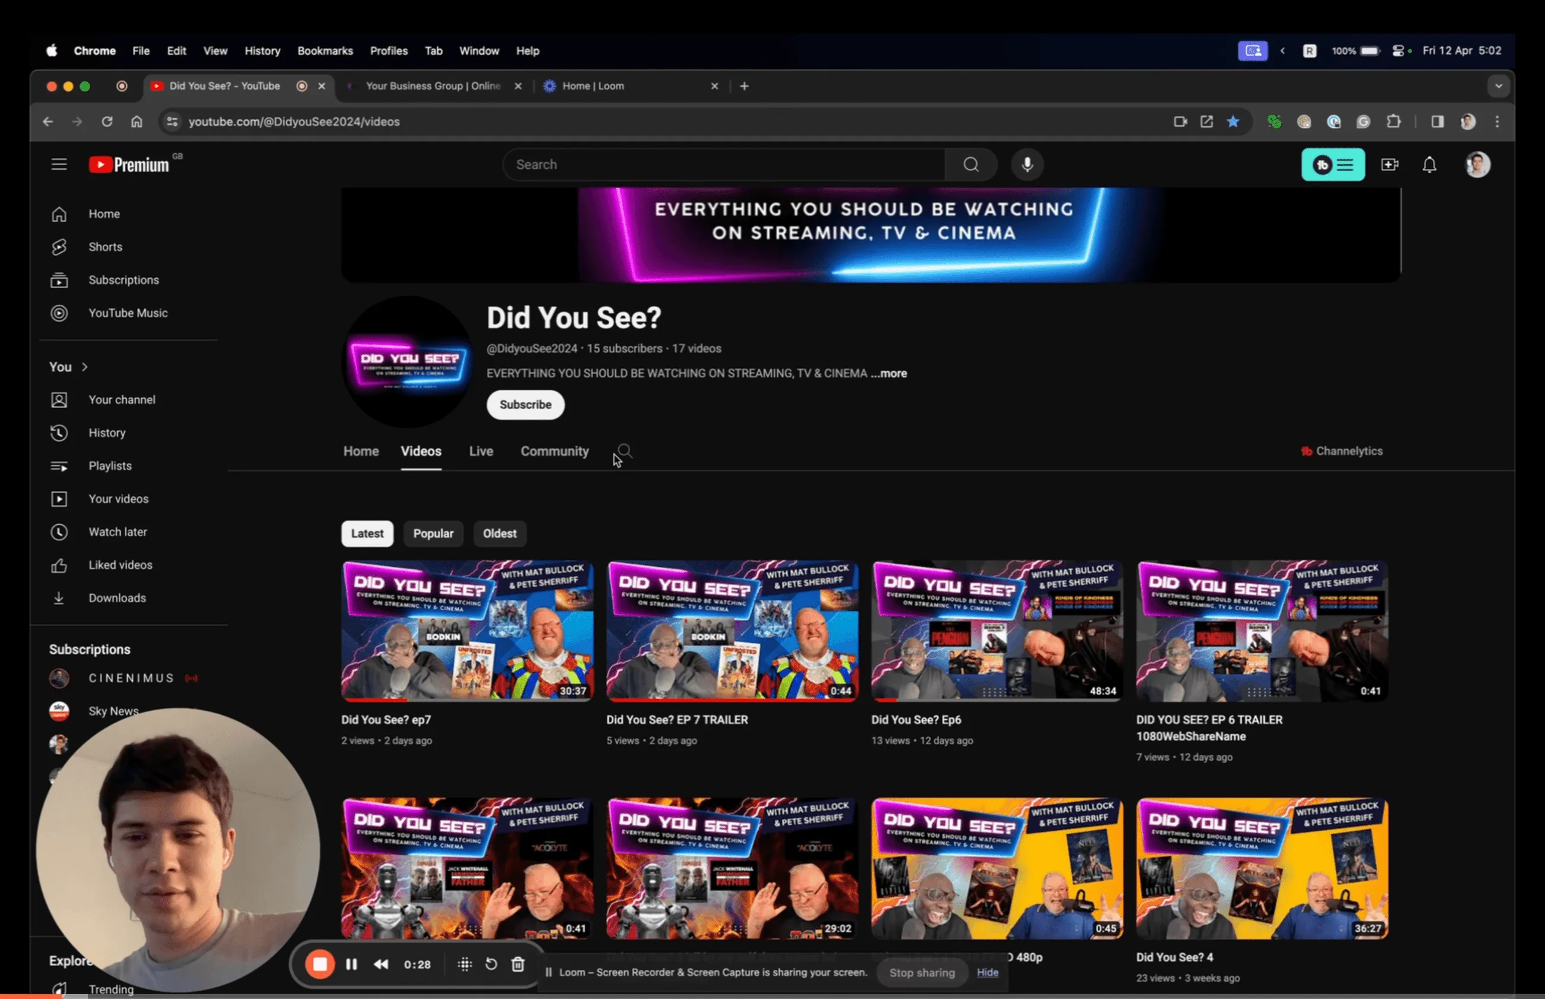
Task: Pause the Loom recording
Action: tap(352, 964)
